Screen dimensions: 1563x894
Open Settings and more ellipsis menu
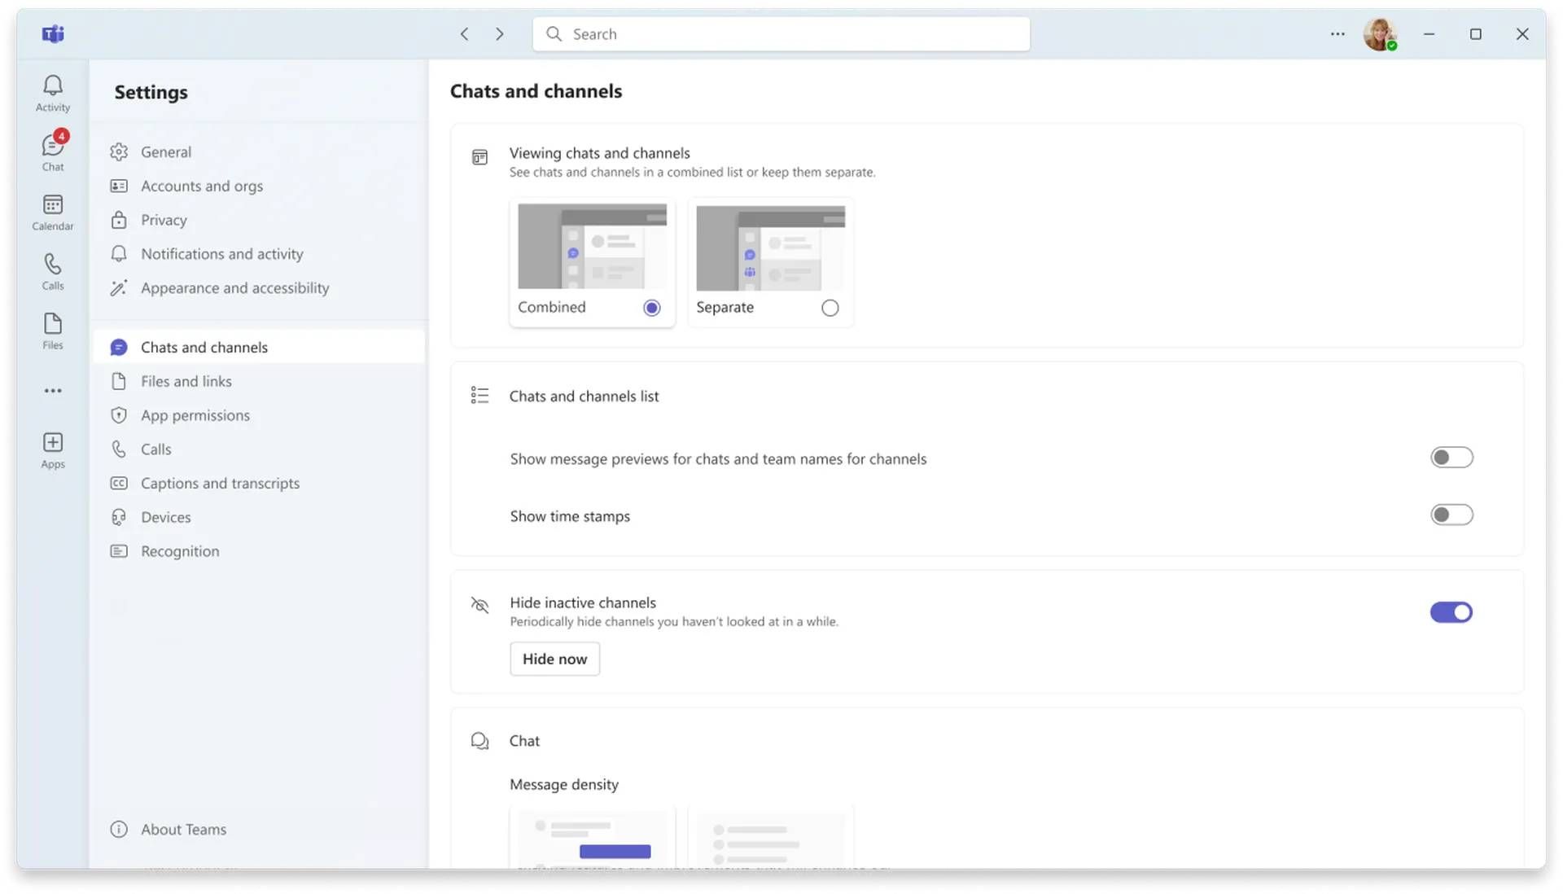1338,34
